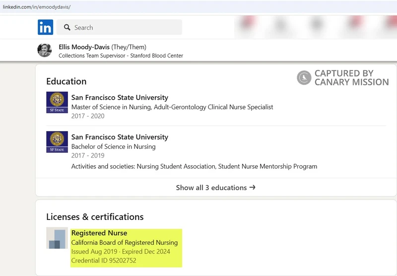Click Collections Team Supervisor - Stanford Blood Center
397x276 pixels.
121,56
